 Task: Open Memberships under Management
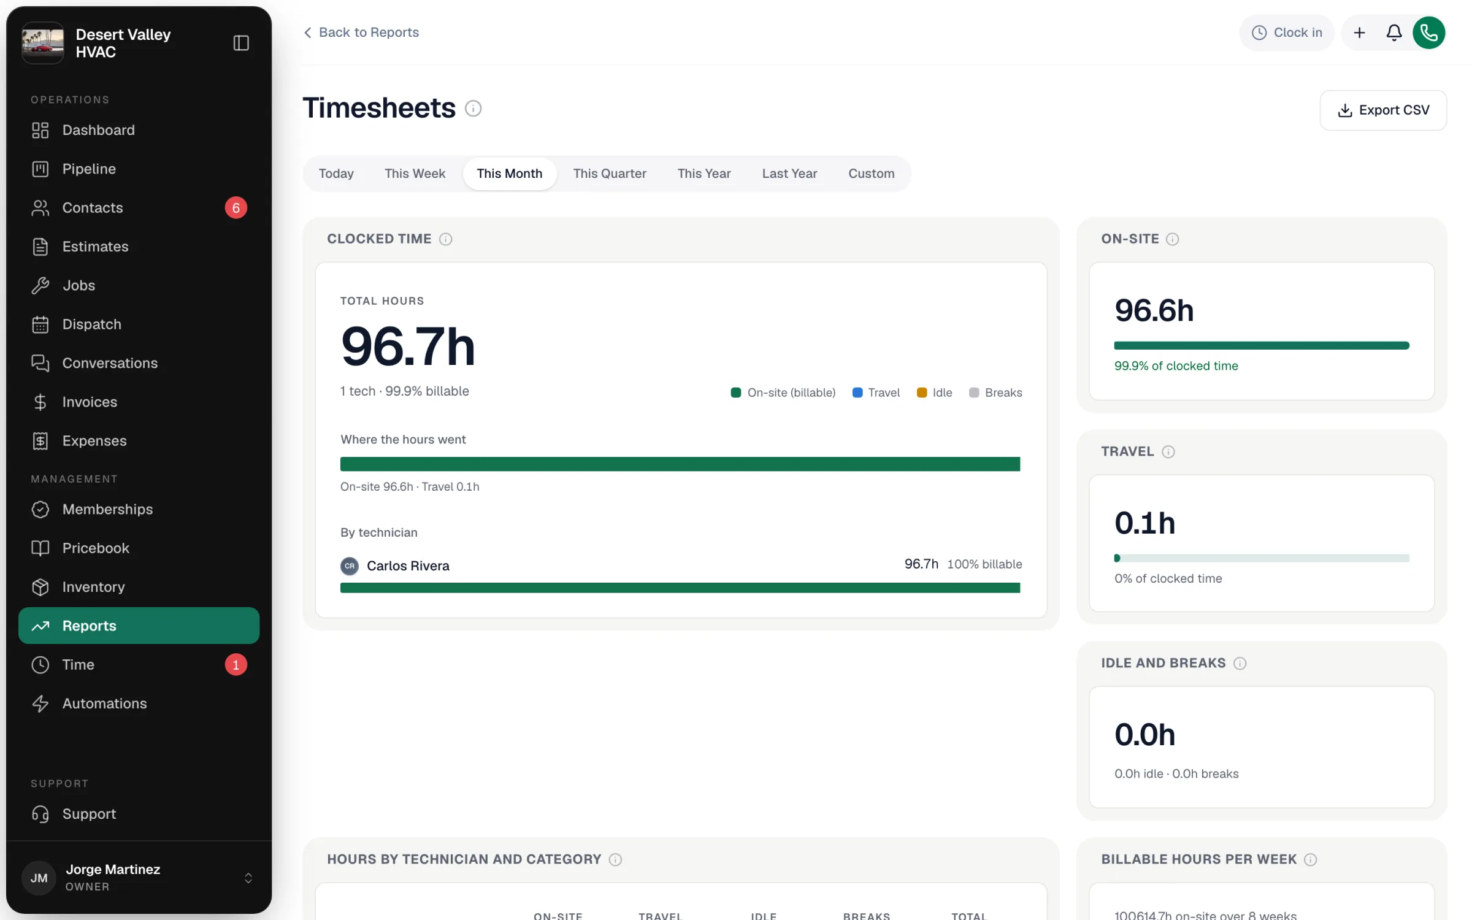tap(139, 509)
